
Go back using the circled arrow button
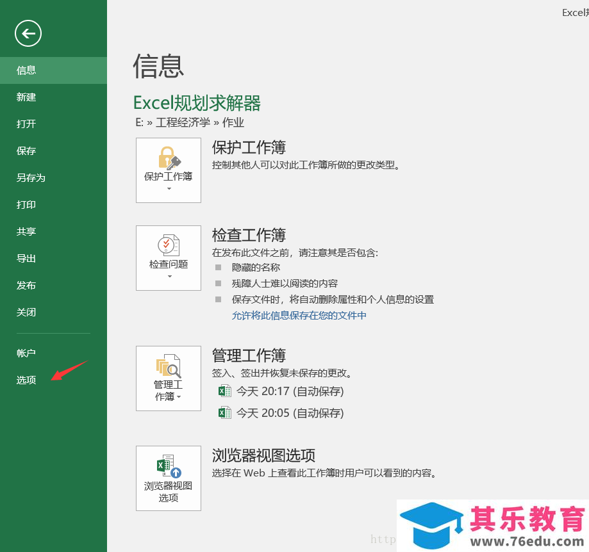pos(28,33)
